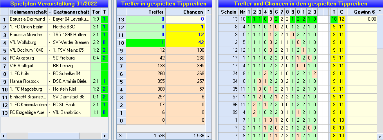This screenshot has width=383, height=140.
Task: Select 1. FC Union Berlin cell
Action: pos(28,27)
